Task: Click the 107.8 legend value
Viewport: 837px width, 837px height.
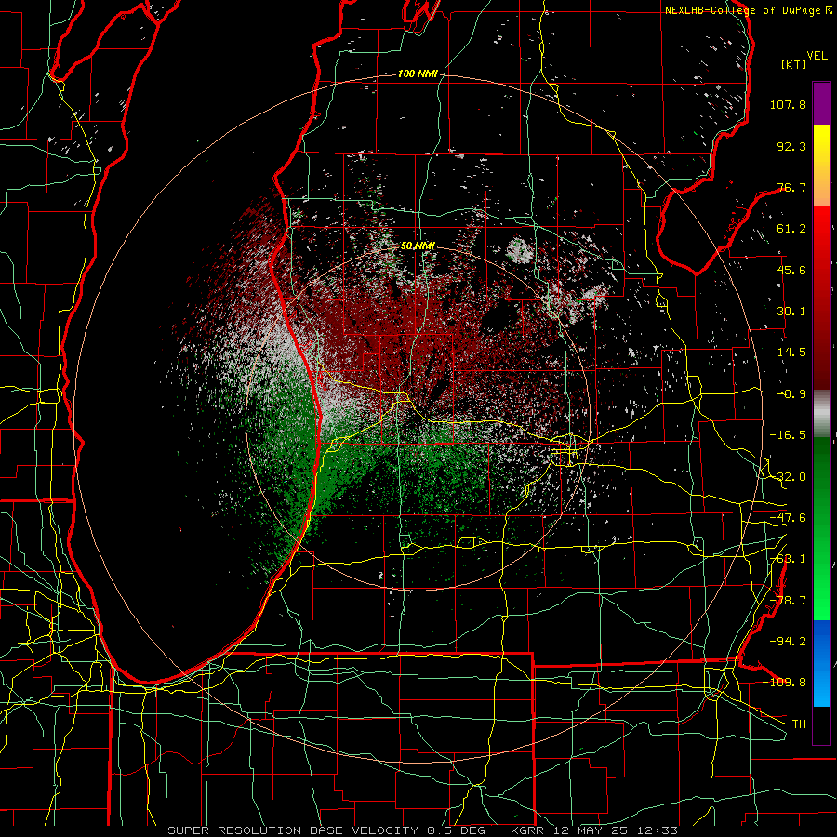Action: [x=788, y=104]
